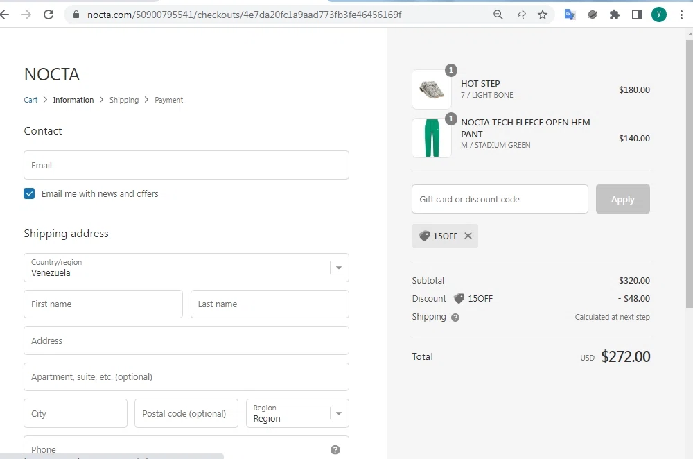Focus the Email input field

coord(186,165)
